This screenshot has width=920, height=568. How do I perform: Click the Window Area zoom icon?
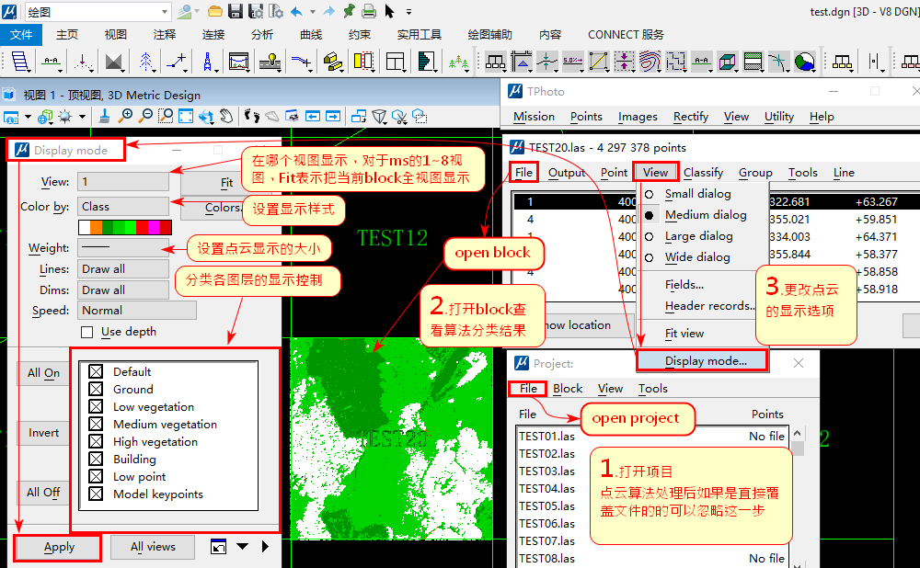tap(166, 116)
